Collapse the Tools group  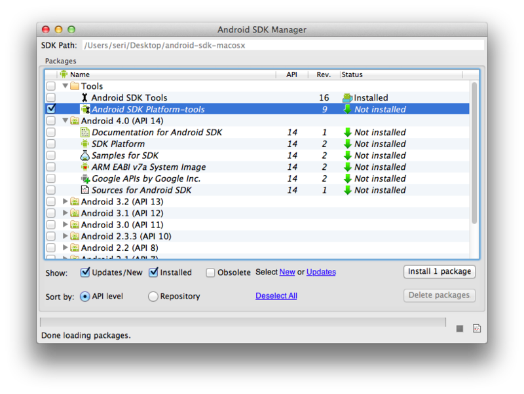(65, 86)
